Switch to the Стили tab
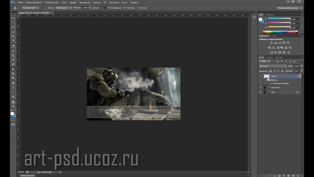Viewport: 314px width, 177px height. 274,36
